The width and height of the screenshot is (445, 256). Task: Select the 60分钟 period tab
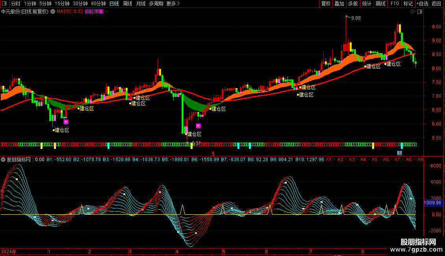(x=98, y=4)
